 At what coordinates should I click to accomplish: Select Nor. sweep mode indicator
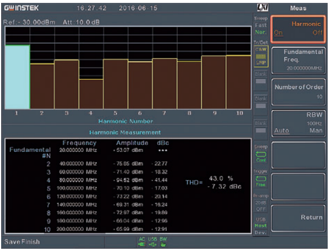[261, 32]
